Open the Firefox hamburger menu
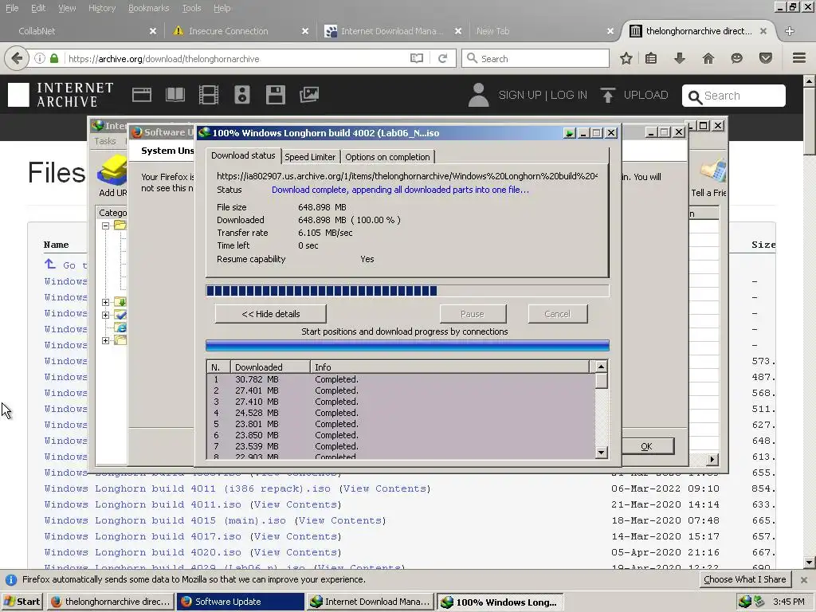This screenshot has width=816, height=612. click(799, 58)
